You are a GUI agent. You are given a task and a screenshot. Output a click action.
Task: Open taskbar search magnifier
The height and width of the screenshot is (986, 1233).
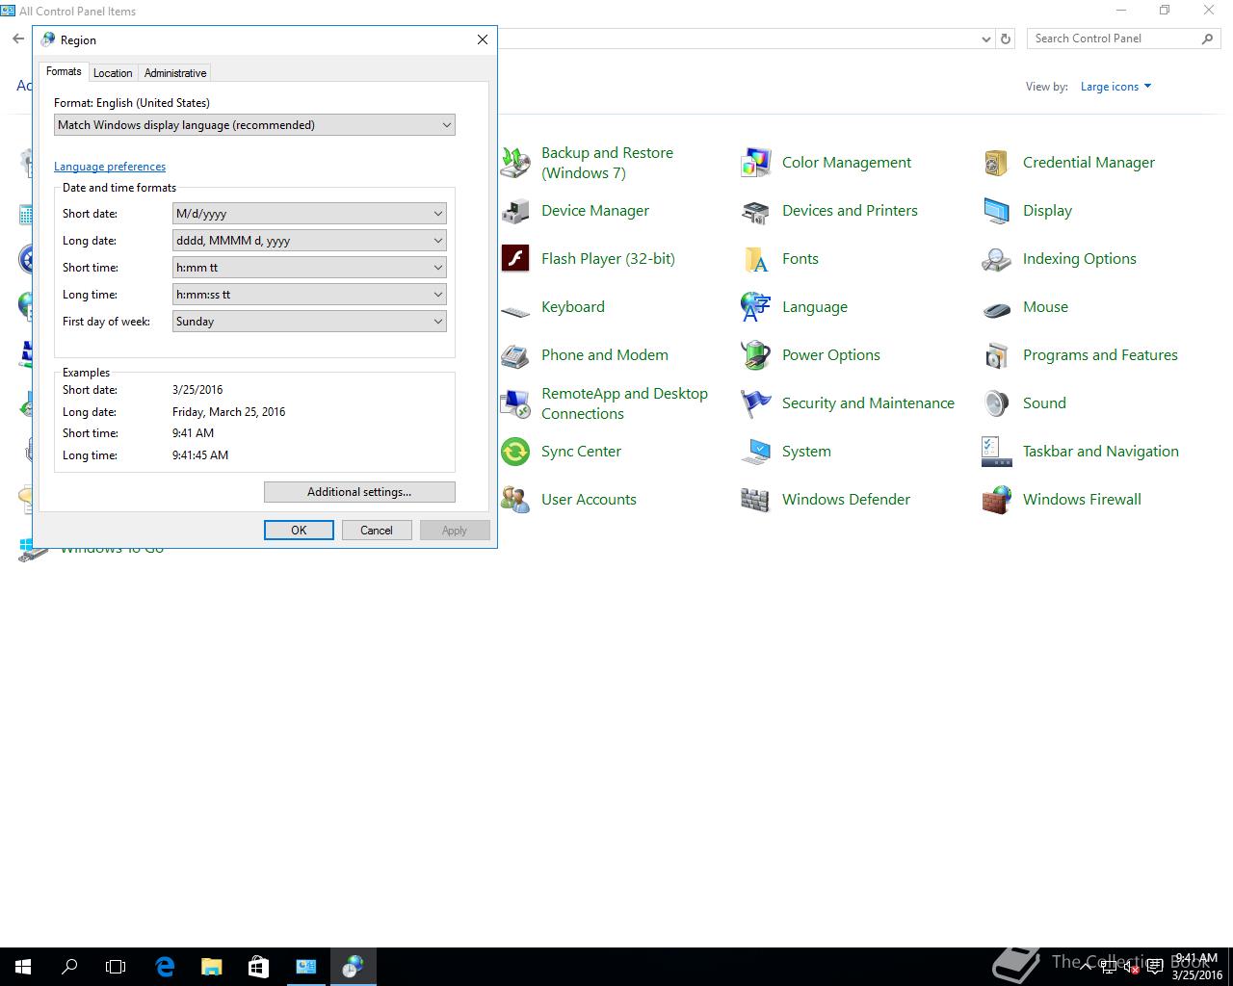69,967
